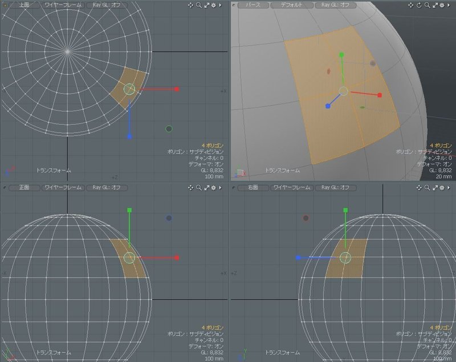Open the パース view type dropdown
Viewport: 456px width, 362px height.
click(253, 5)
